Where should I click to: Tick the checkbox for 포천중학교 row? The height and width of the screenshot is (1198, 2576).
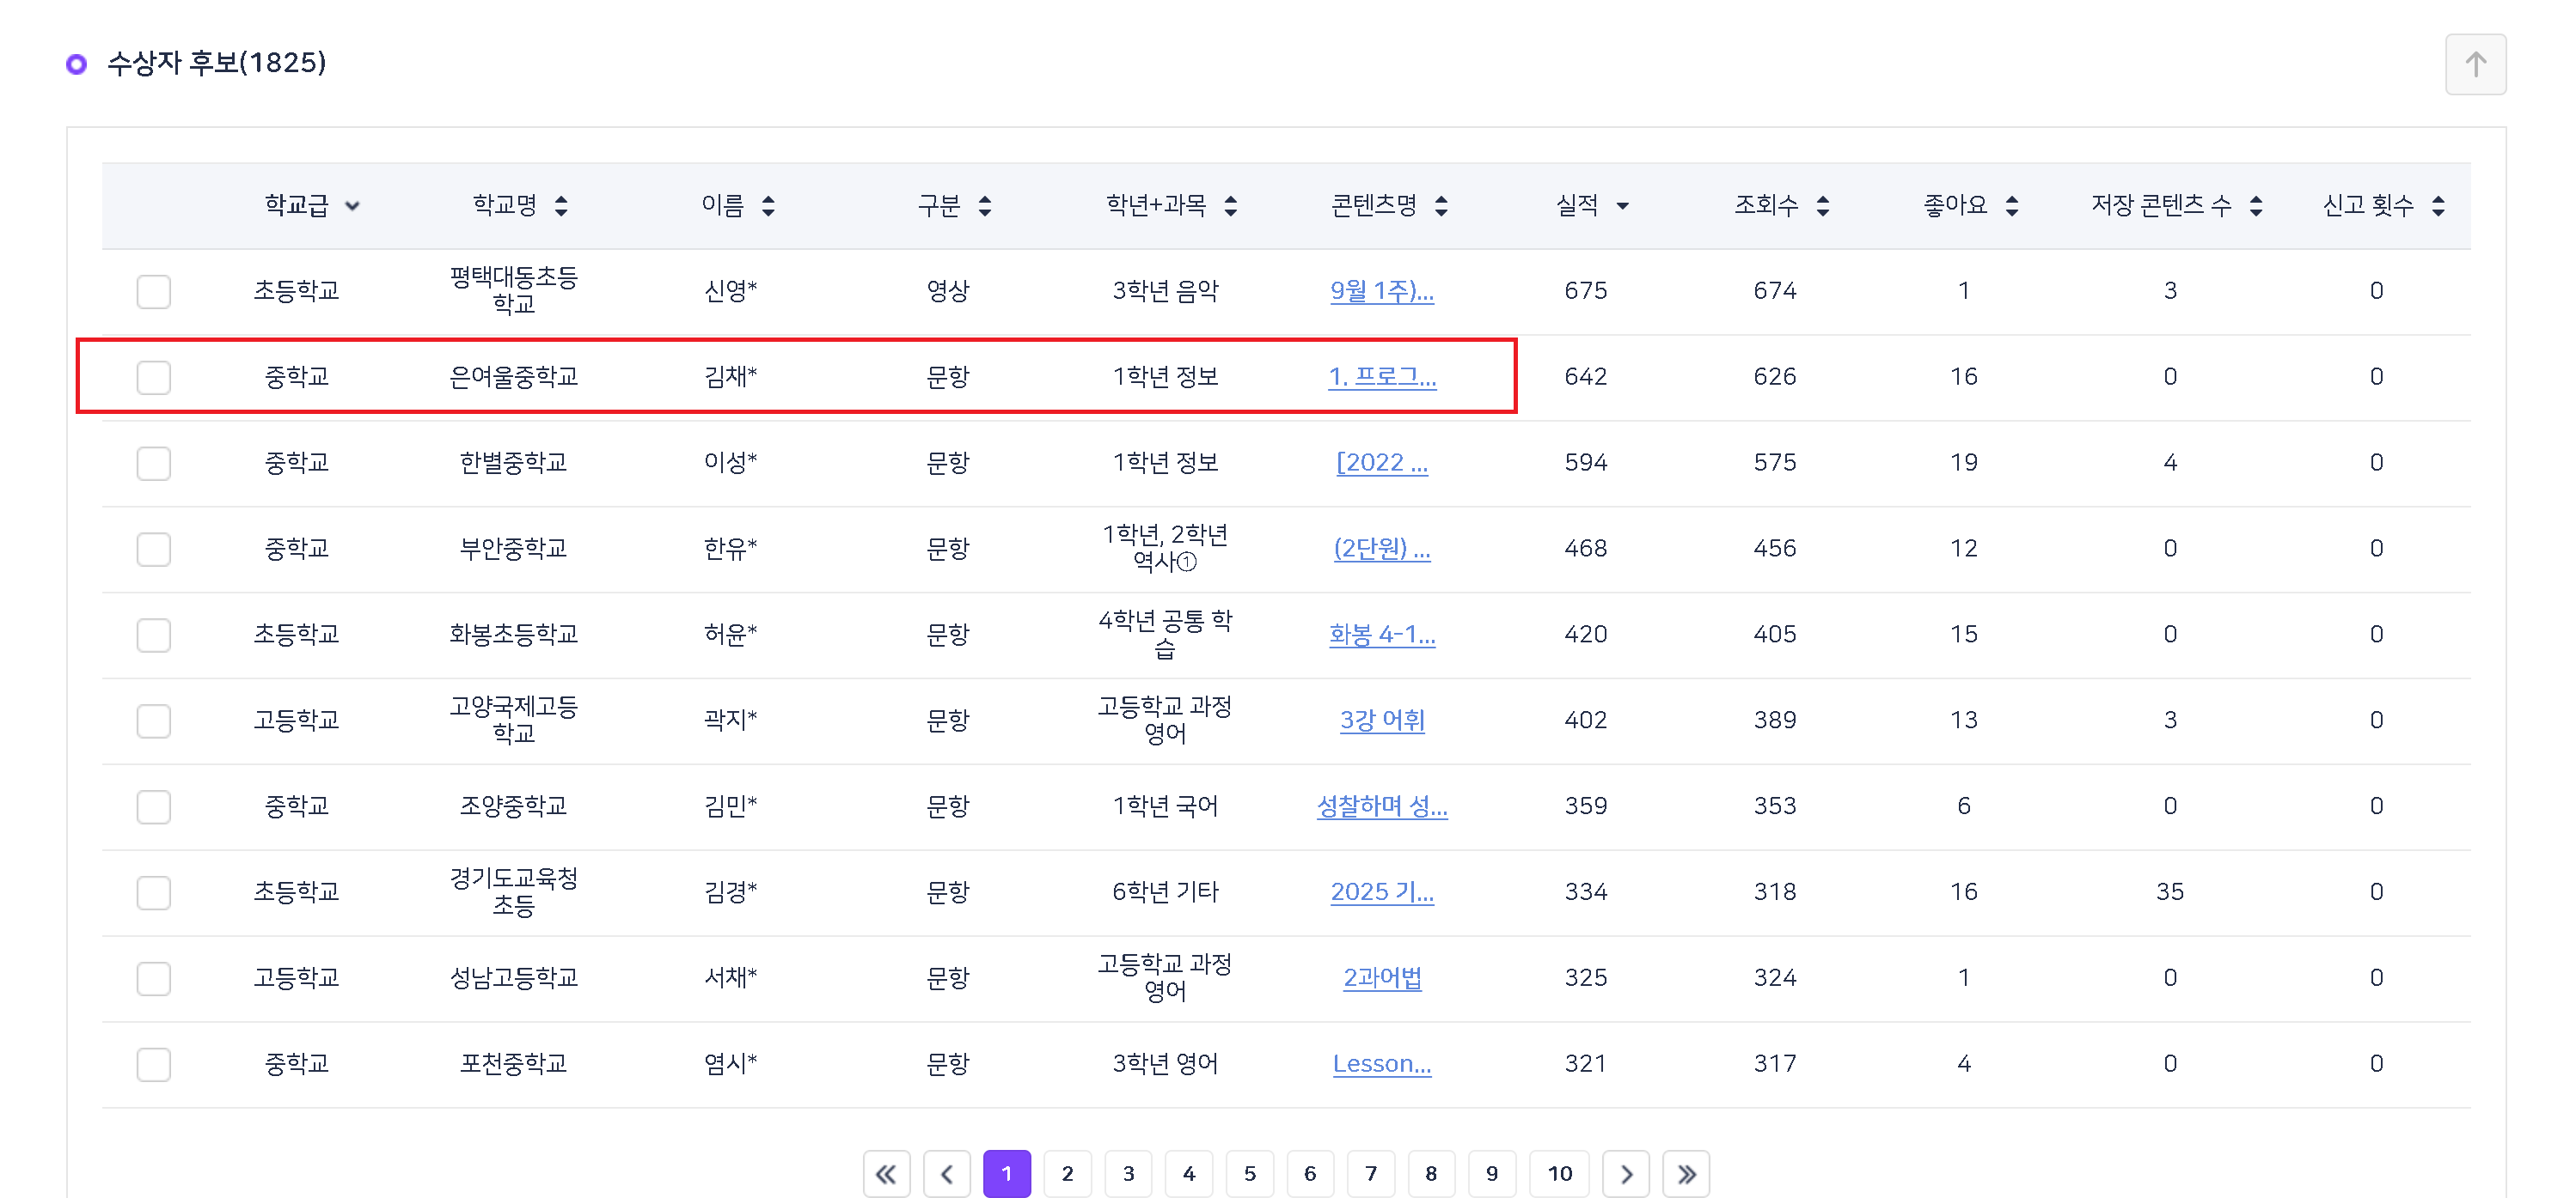coord(154,1064)
